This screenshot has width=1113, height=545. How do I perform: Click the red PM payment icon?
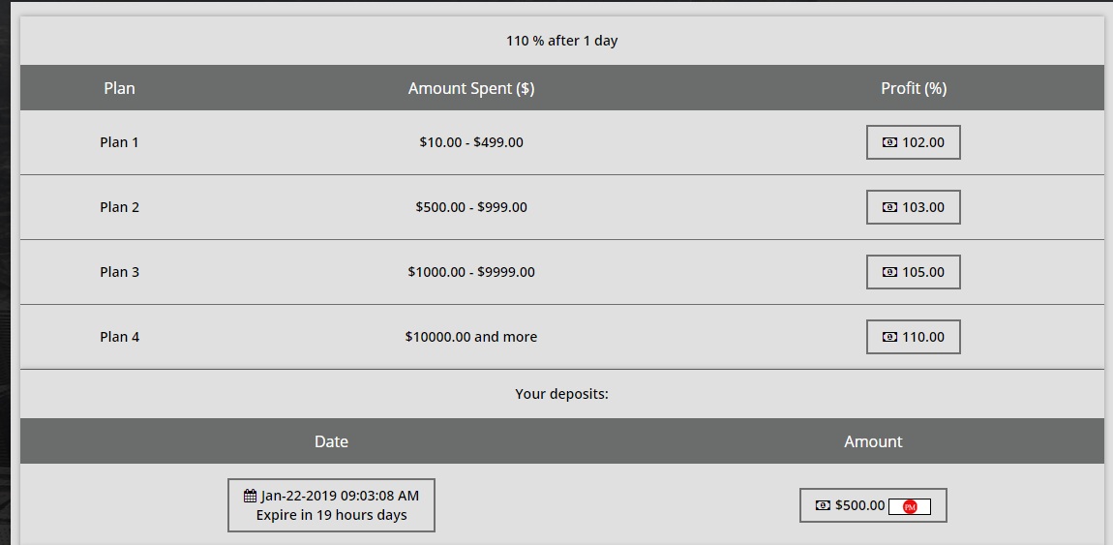(910, 506)
